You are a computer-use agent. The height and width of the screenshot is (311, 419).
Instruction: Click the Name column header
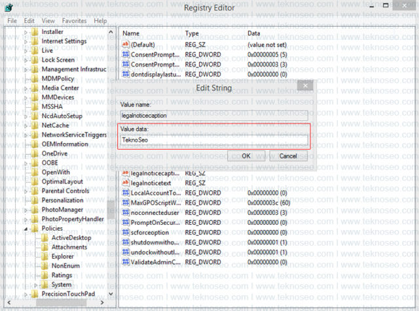pos(131,33)
